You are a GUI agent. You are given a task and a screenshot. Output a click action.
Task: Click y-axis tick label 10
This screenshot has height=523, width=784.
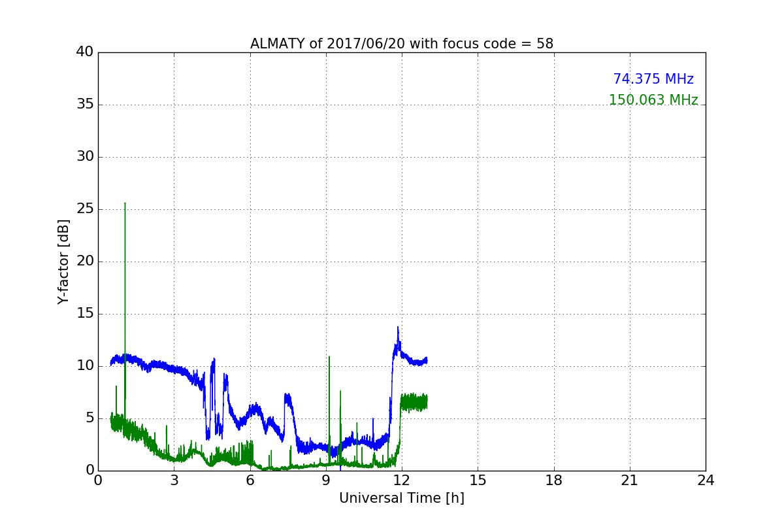(85, 366)
